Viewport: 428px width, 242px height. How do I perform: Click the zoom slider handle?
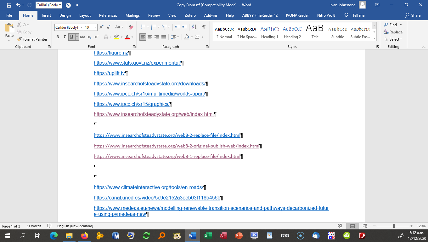[394, 226]
